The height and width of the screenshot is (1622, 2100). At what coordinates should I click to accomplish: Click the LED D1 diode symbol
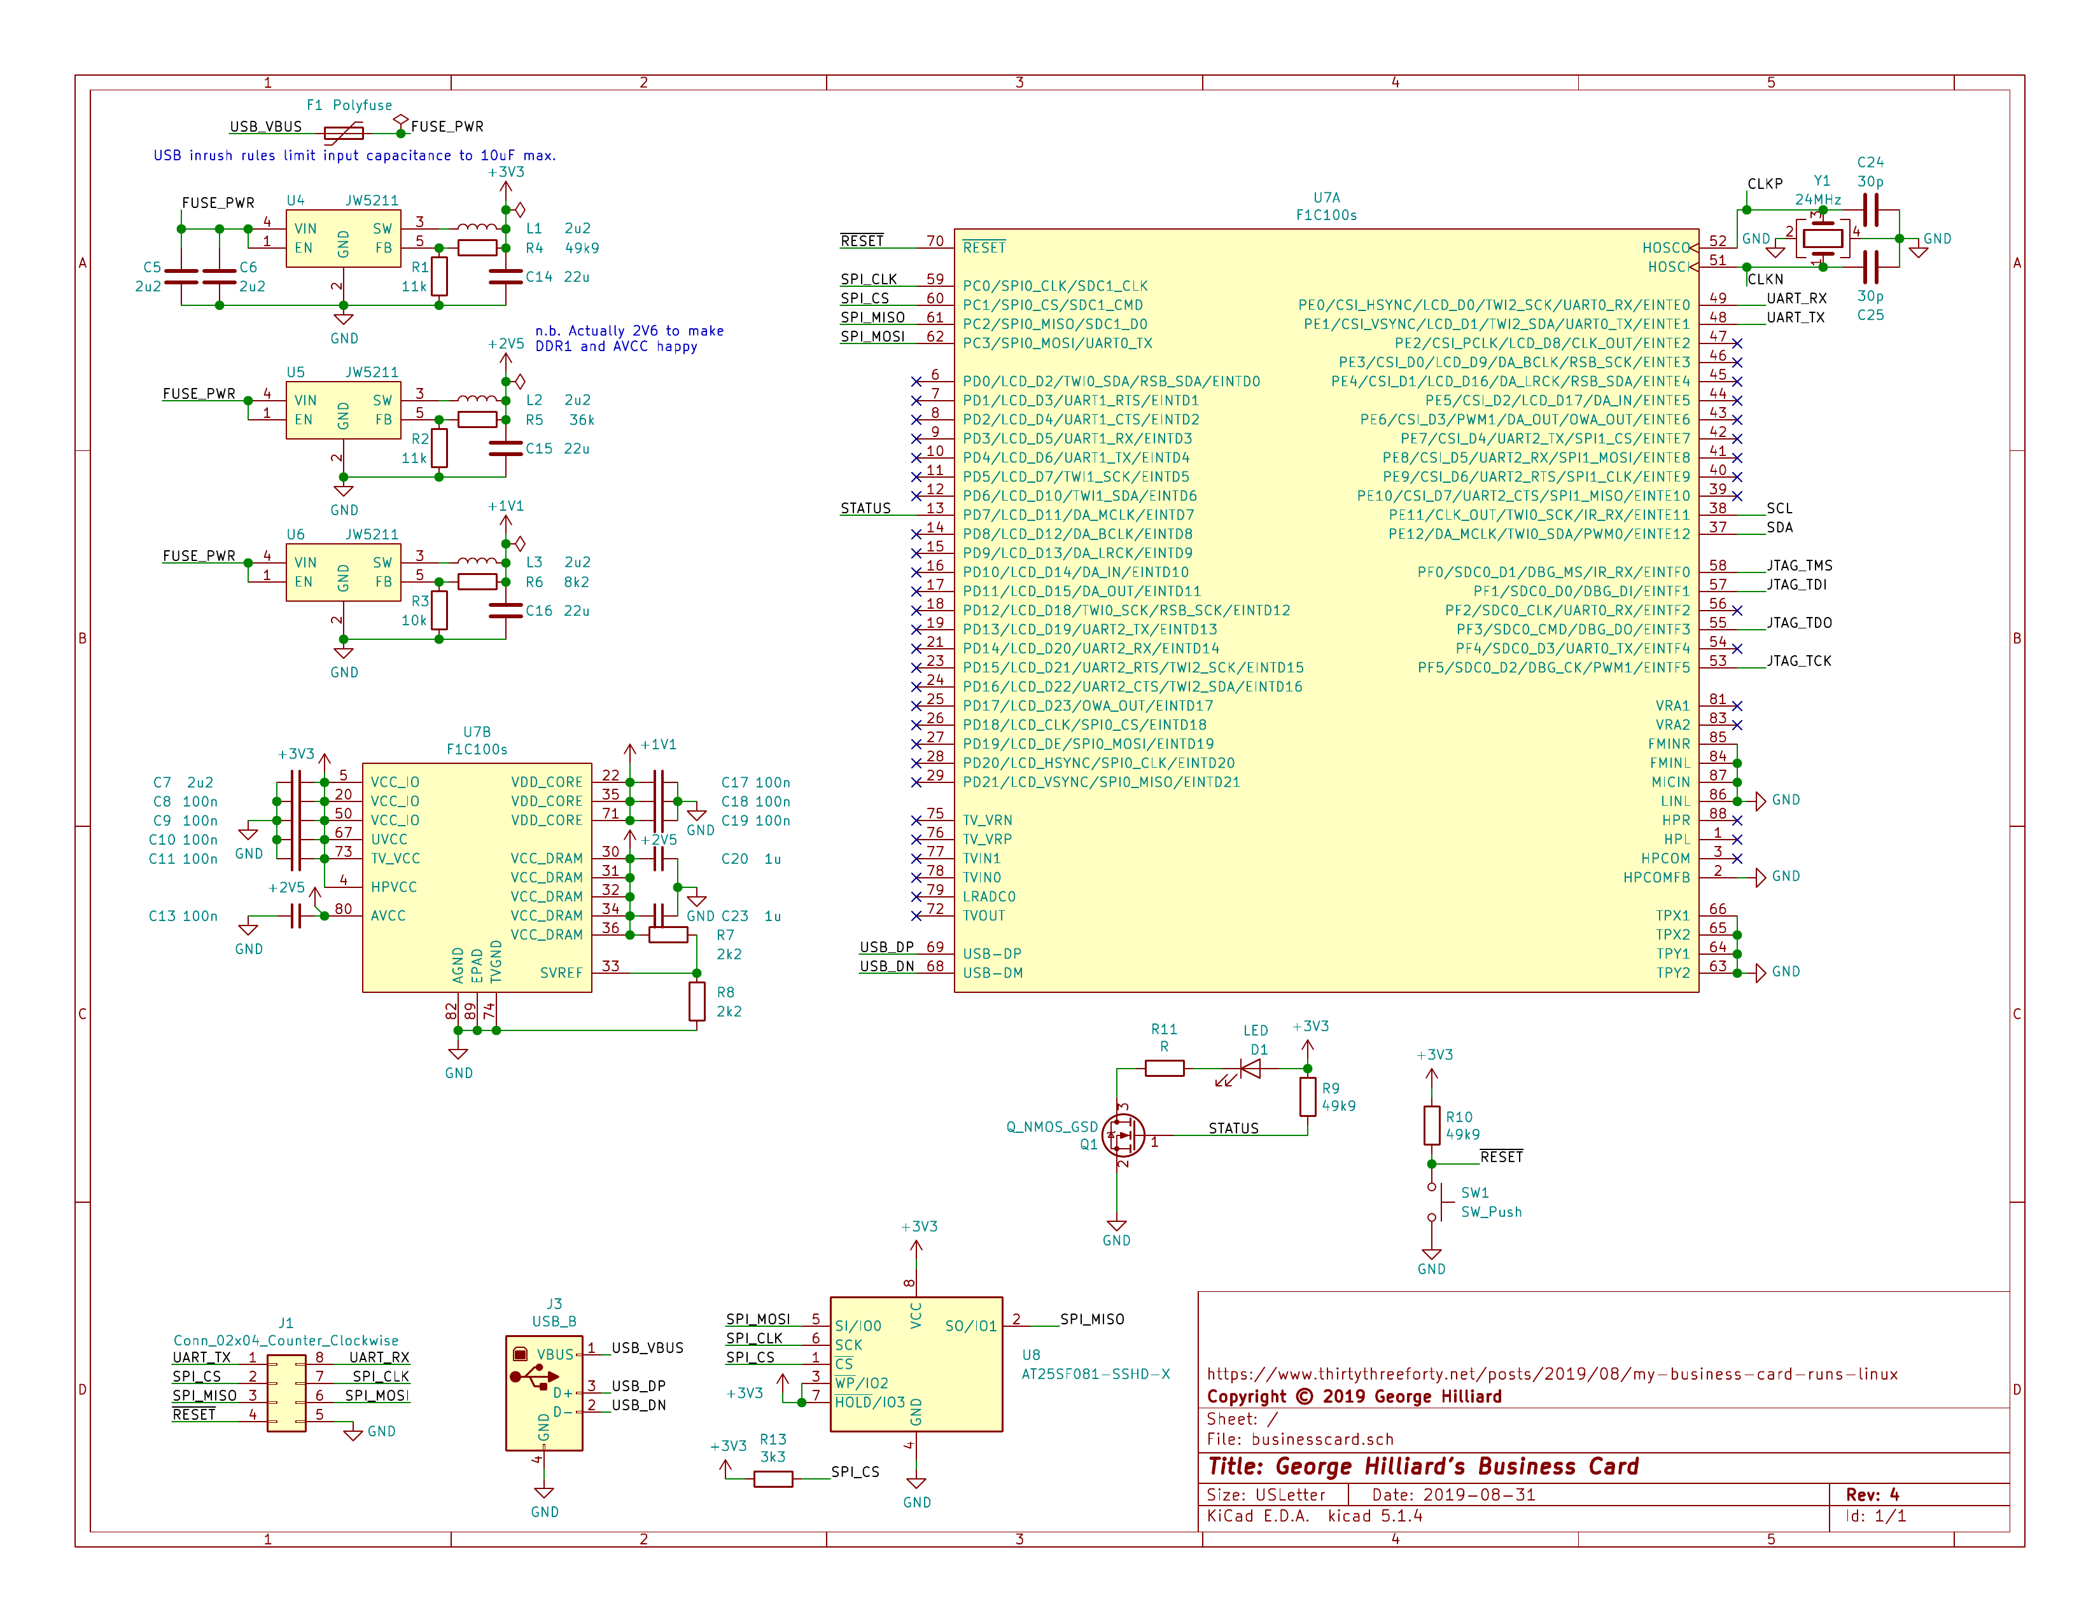1249,1067
